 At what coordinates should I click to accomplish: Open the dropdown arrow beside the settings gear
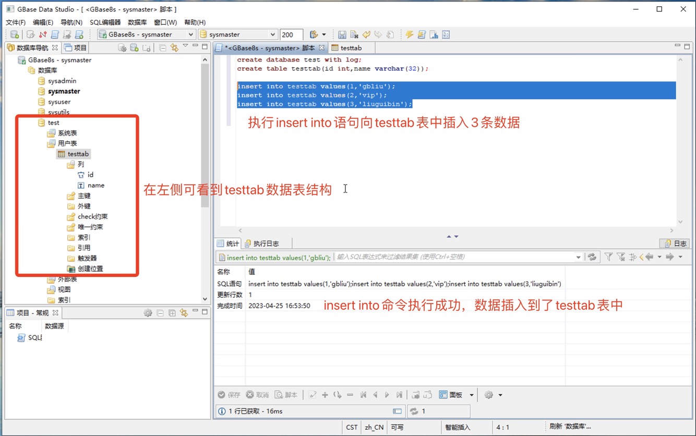pyautogui.click(x=500, y=395)
